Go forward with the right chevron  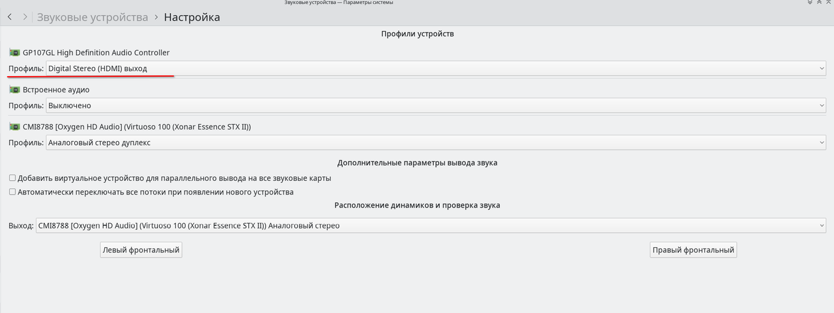click(x=25, y=17)
